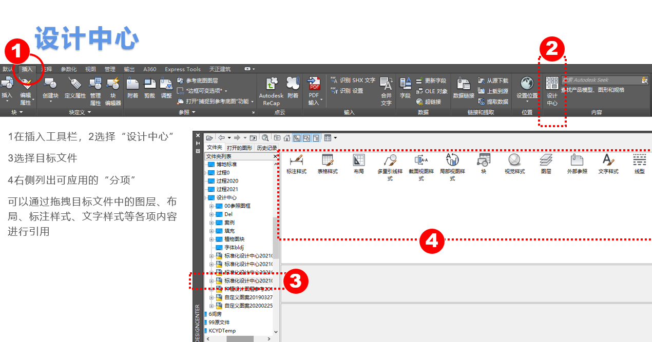Click the 数据链接 data link icon
This screenshot has width=652, height=342.
click(464, 88)
